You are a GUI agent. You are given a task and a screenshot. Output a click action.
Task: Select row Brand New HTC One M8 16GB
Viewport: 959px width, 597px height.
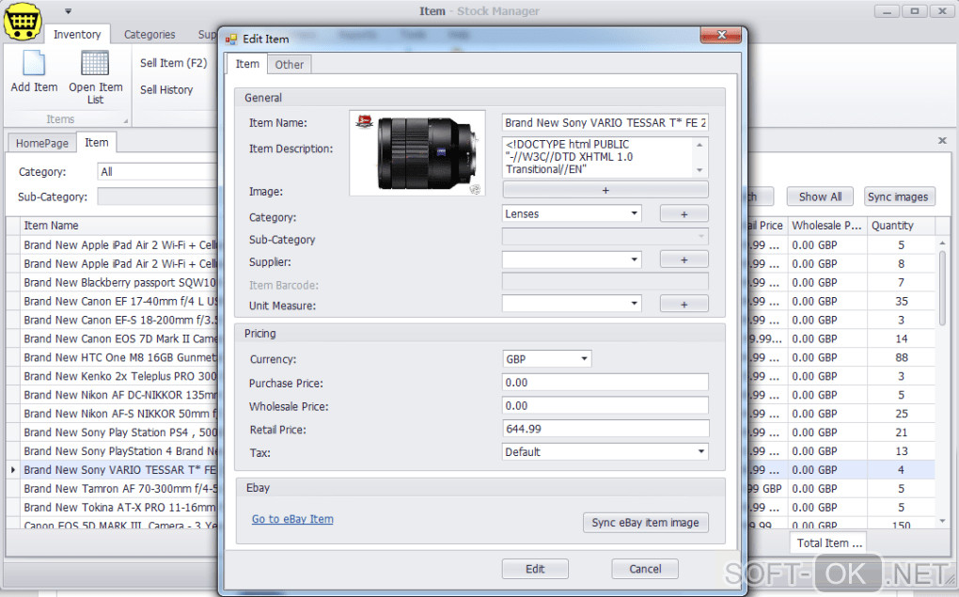(120, 357)
